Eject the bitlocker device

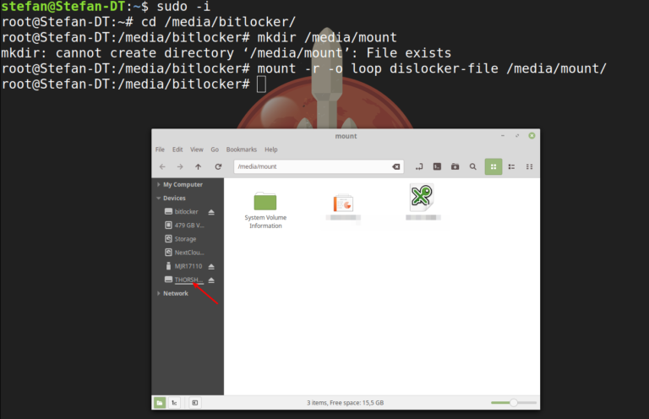coord(211,212)
